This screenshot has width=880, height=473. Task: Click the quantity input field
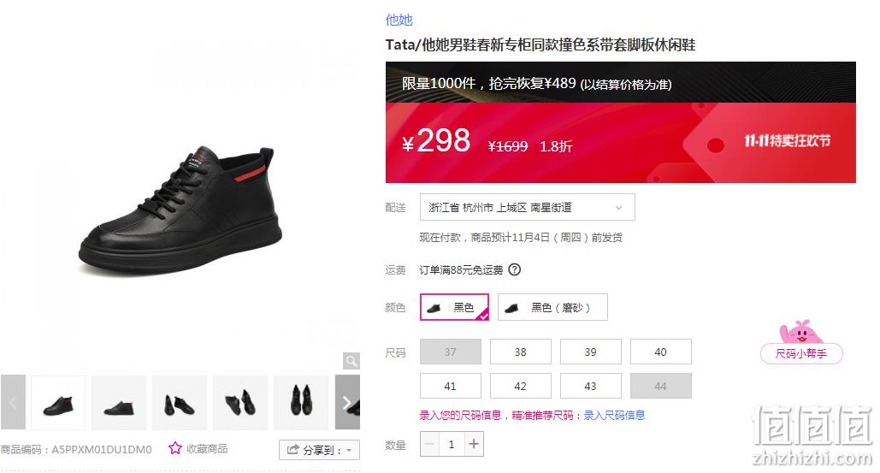[x=452, y=445]
